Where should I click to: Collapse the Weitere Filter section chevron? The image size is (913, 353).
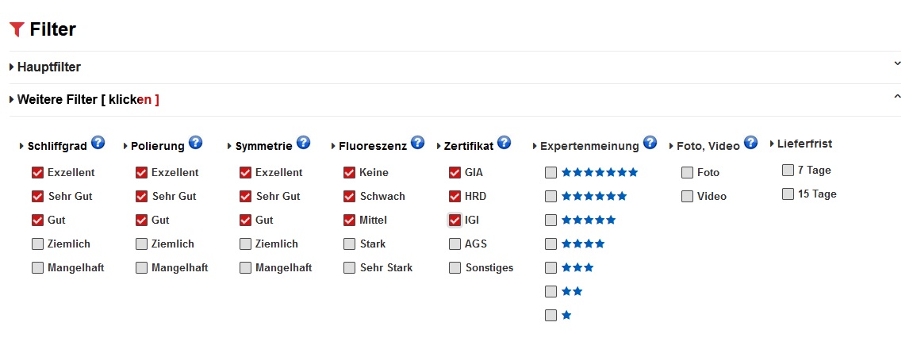(x=897, y=96)
